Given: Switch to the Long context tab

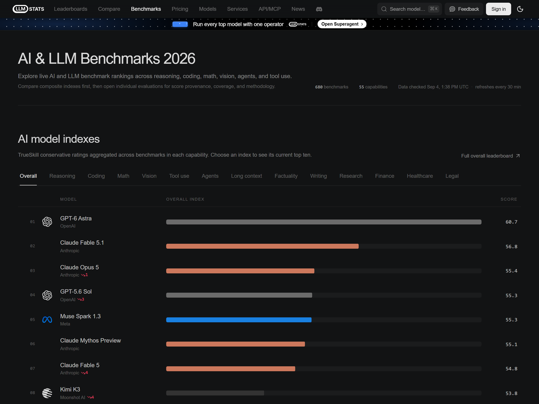Looking at the screenshot, I should 247,176.
